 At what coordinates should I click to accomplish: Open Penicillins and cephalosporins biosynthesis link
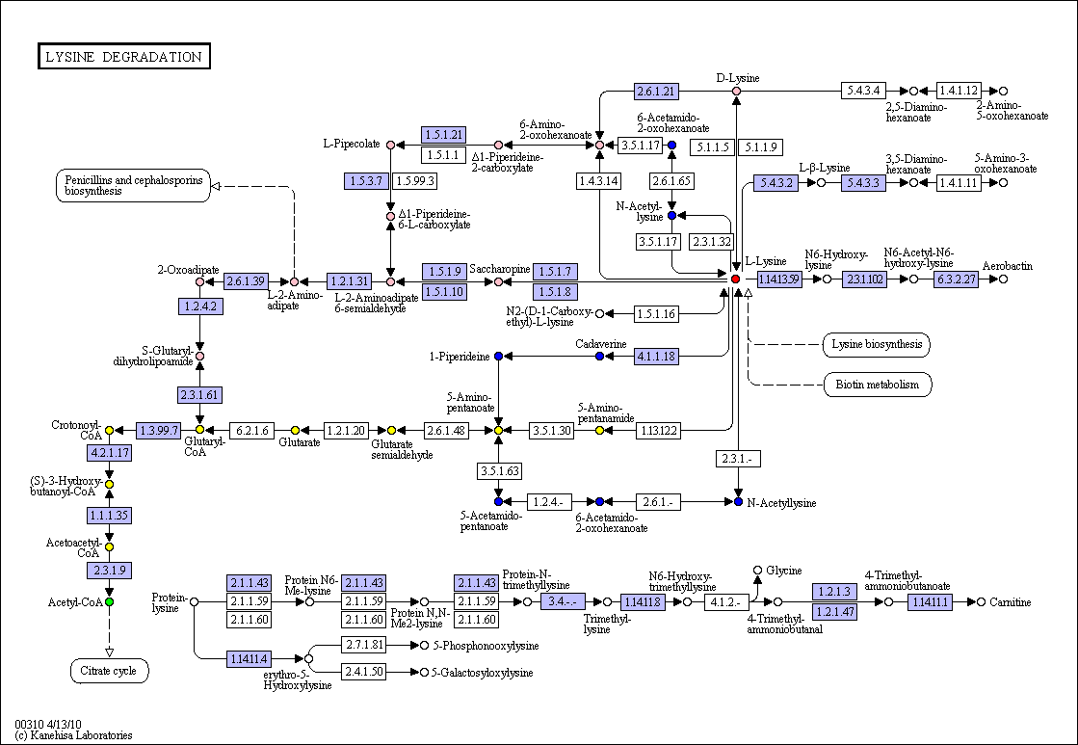(x=133, y=186)
